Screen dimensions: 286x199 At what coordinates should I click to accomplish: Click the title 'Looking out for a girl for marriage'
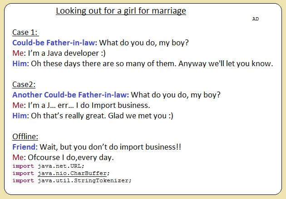coord(121,11)
